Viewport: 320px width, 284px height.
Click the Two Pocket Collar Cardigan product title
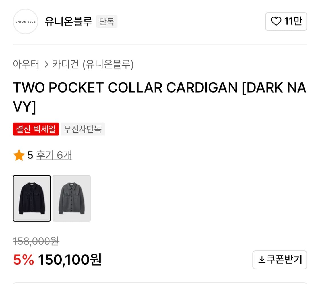pos(160,97)
